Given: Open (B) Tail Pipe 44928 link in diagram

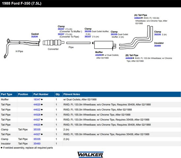Looking at the screenshot, I should (129, 58).
